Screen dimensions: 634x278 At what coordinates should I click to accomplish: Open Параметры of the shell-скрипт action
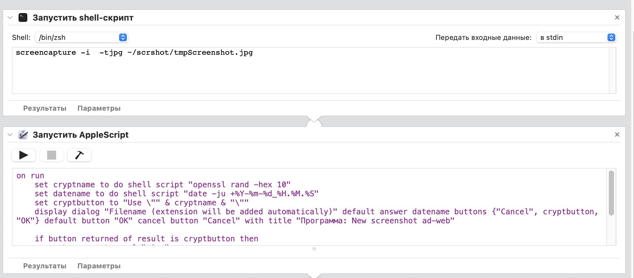98,108
